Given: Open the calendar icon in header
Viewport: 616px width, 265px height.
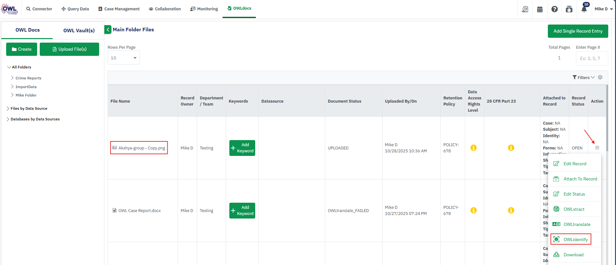Looking at the screenshot, I should [x=540, y=9].
